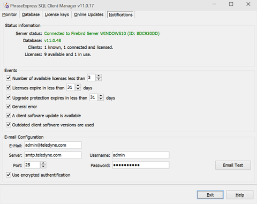Toggle 'Use encrypted authentification' checkbox

point(9,175)
